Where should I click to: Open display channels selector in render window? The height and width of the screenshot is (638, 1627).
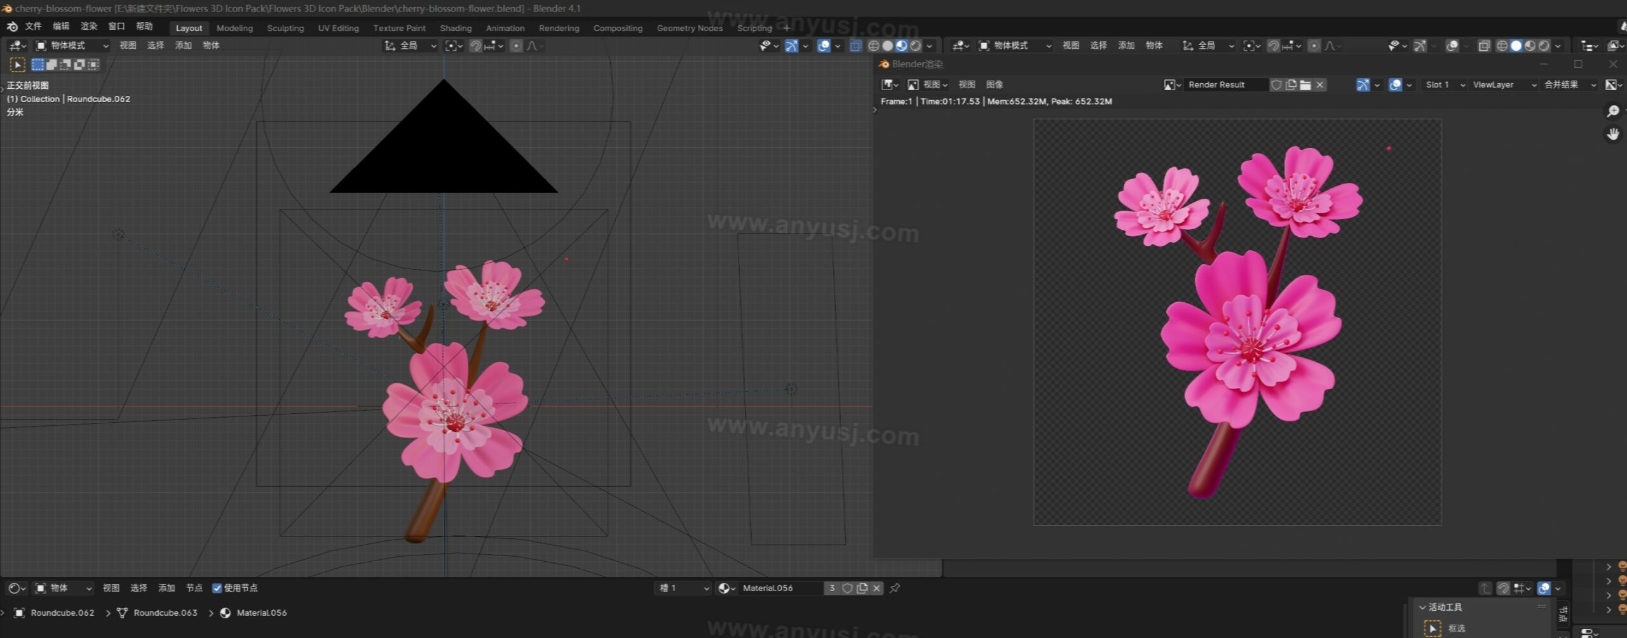point(1613,84)
